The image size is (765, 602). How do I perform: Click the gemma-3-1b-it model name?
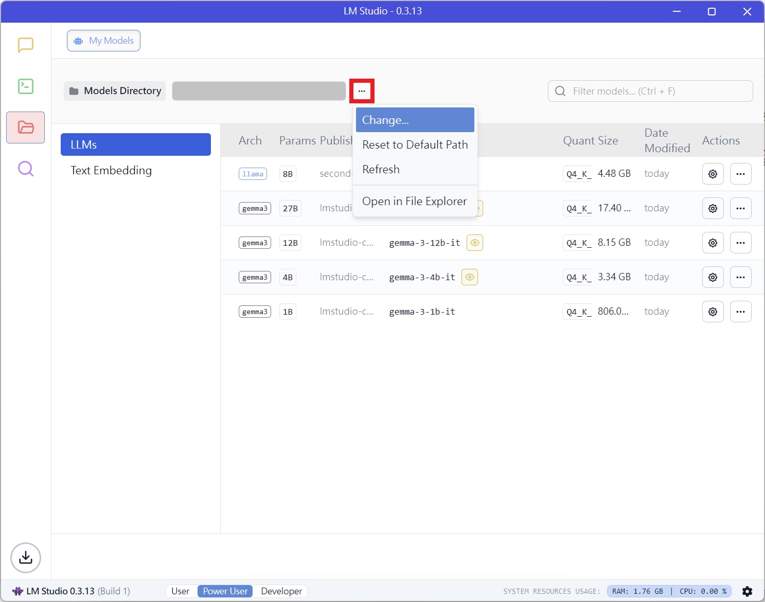(422, 312)
